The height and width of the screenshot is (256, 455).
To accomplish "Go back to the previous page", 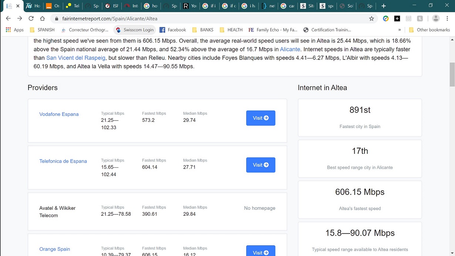I will point(8,18).
